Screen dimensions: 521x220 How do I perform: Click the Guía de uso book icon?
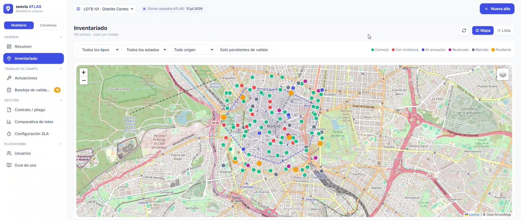click(9, 165)
